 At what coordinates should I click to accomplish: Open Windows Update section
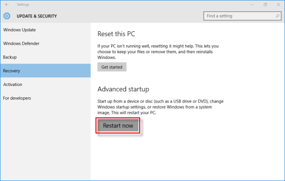point(46,30)
